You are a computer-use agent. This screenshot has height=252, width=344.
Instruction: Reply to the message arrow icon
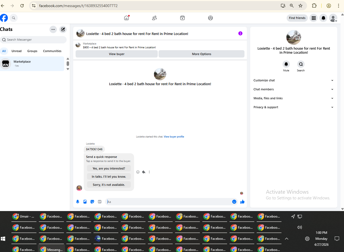(144, 172)
